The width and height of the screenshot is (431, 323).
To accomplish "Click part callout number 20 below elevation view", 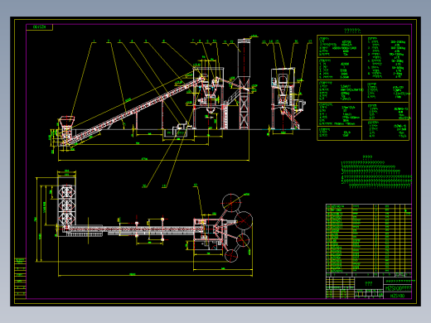I will pos(144,186).
